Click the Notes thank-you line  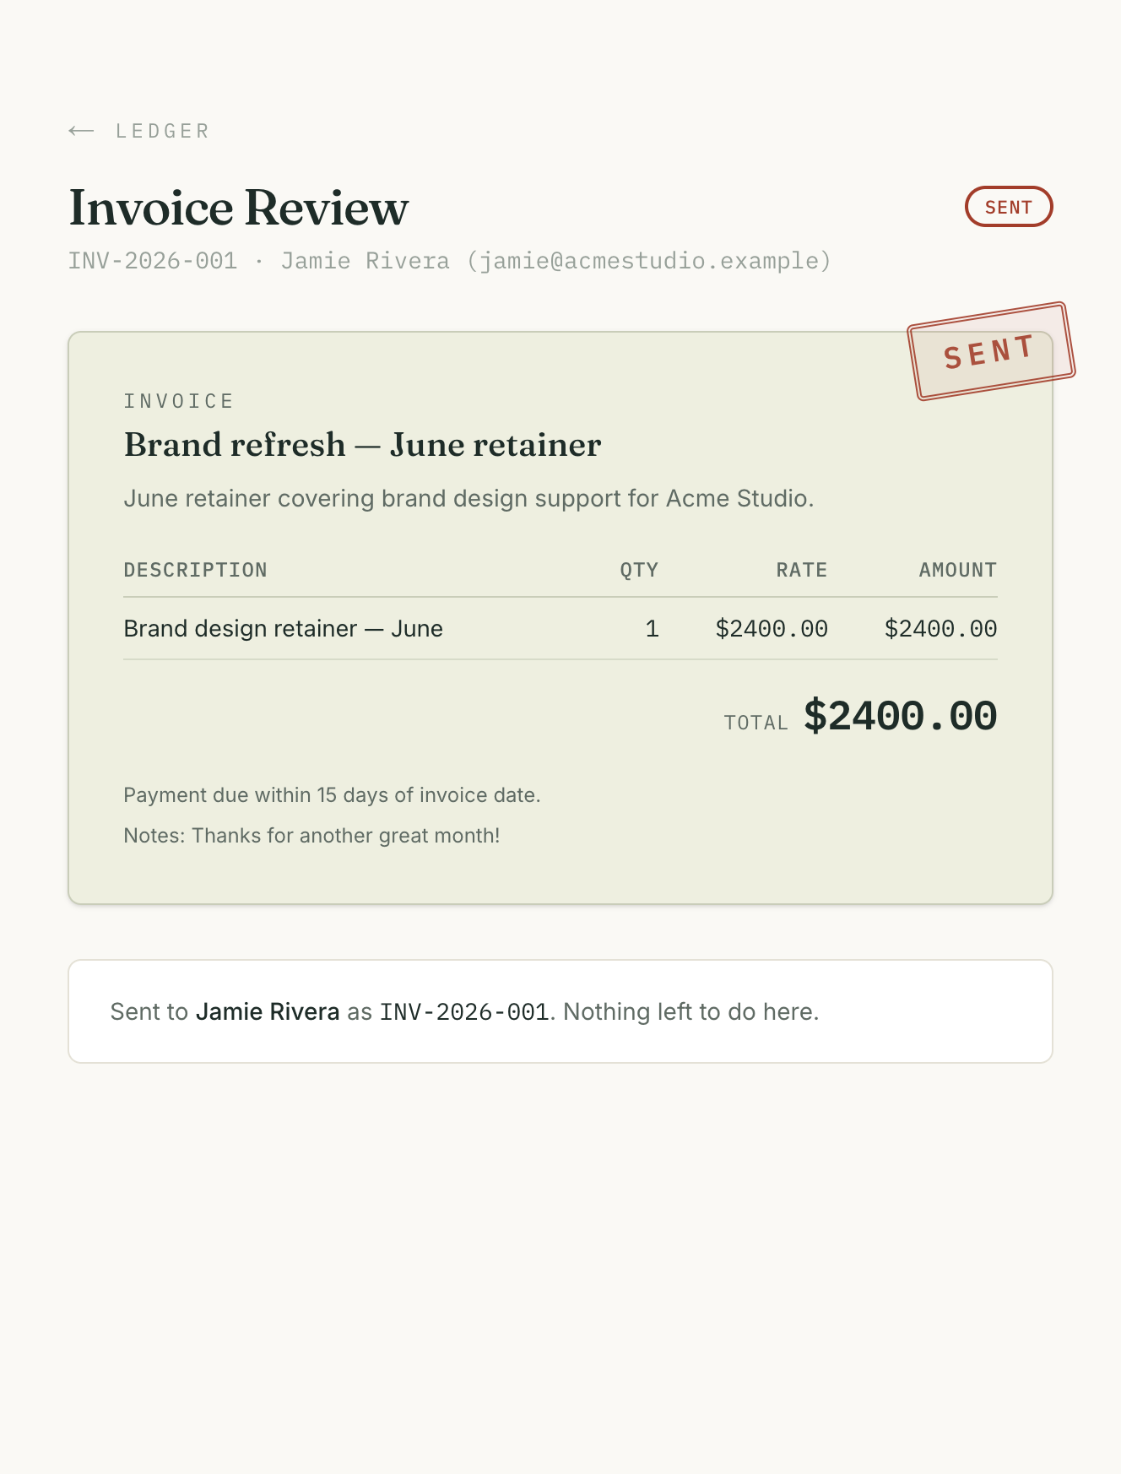click(311, 836)
